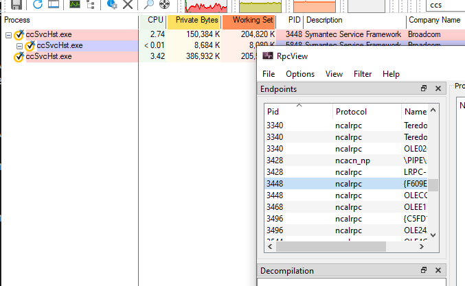Float the Endpoints panel using its undock icon

(424, 88)
